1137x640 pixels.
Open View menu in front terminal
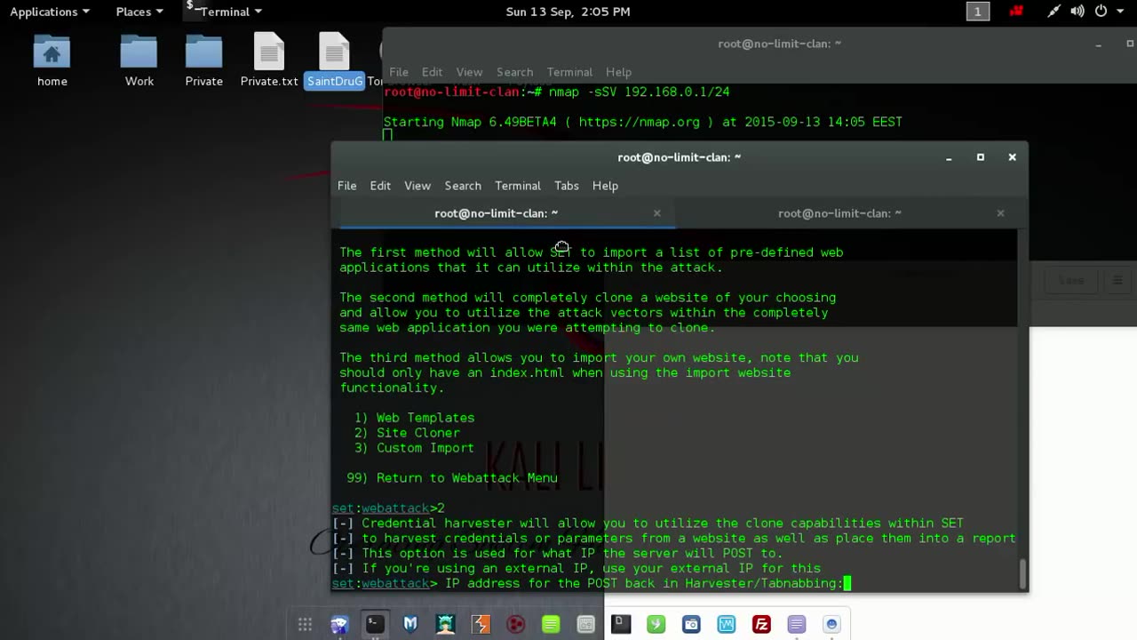[x=417, y=186]
